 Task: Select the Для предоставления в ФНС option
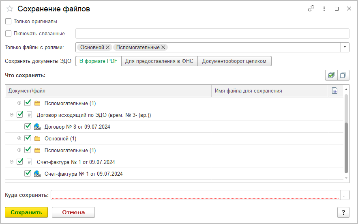159,61
